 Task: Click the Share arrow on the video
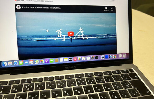[x=112, y=8]
